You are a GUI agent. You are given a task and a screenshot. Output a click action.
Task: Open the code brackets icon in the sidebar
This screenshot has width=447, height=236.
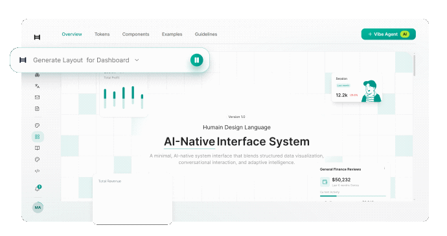[x=37, y=171]
